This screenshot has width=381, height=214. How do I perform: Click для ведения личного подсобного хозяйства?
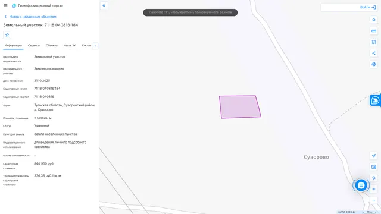[x=60, y=144]
